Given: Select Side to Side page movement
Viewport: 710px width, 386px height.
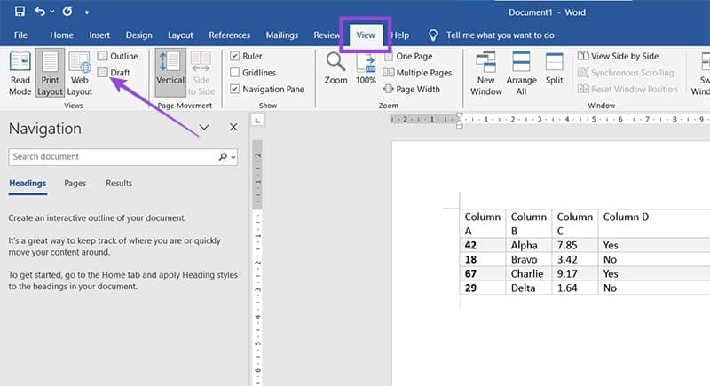Looking at the screenshot, I should pyautogui.click(x=201, y=73).
